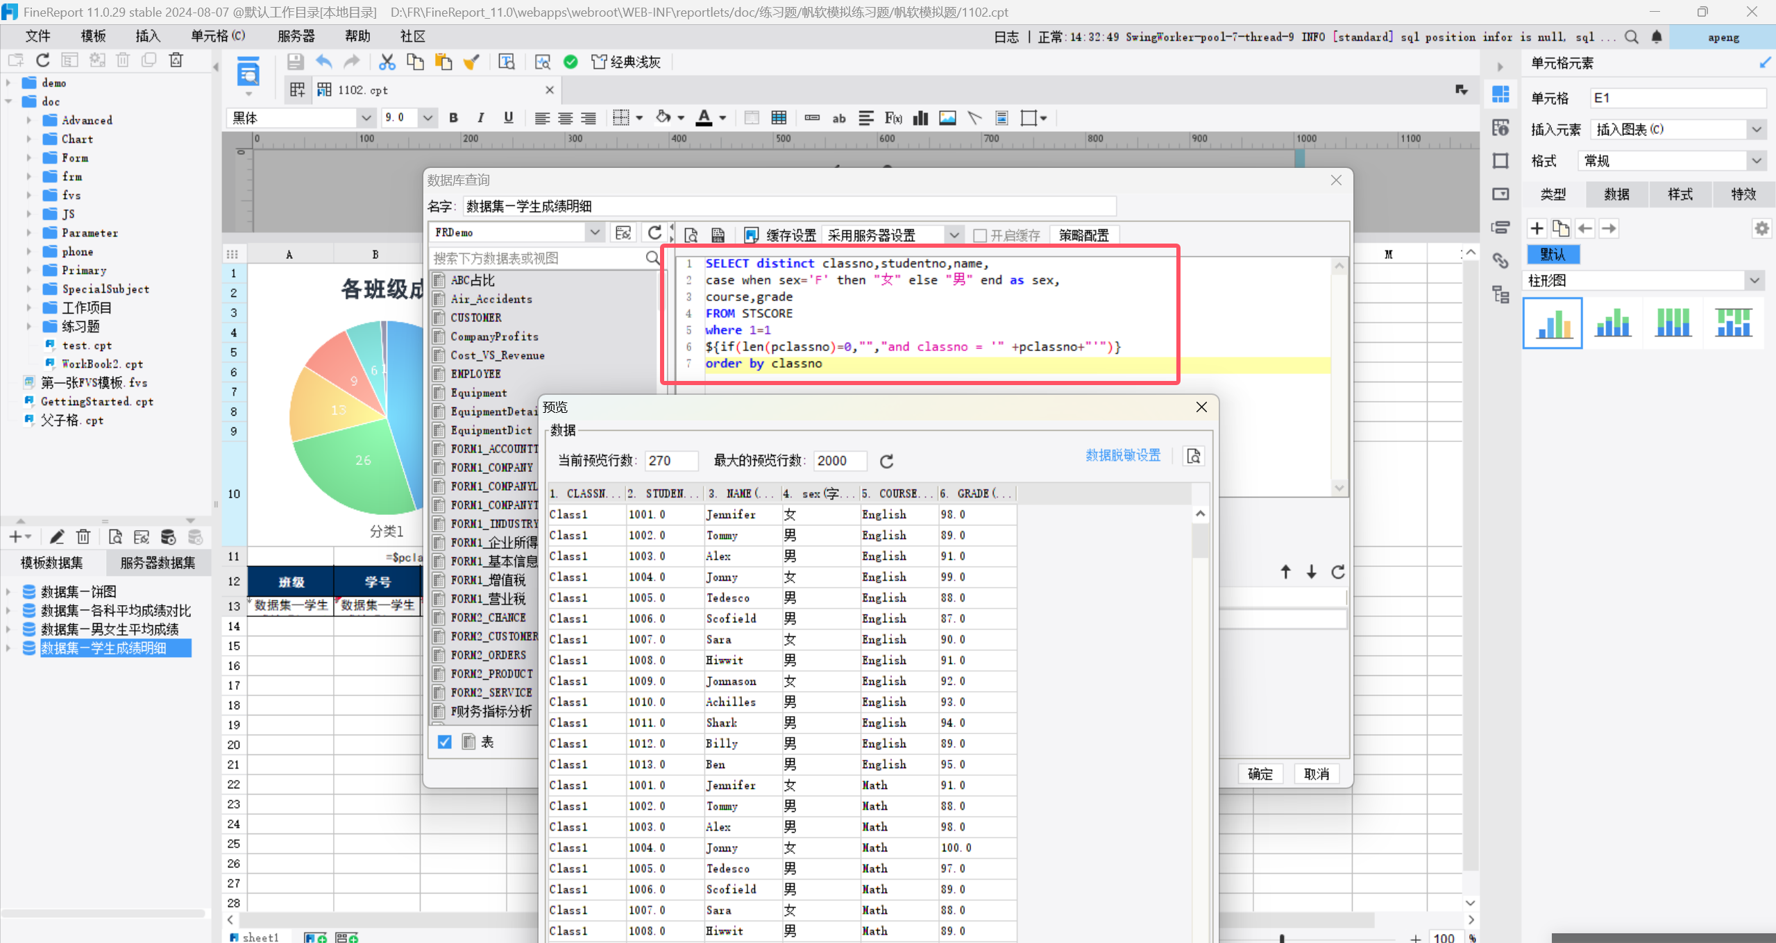Viewport: 1776px width, 943px height.
Task: Click the Cut scissors icon
Action: (387, 62)
